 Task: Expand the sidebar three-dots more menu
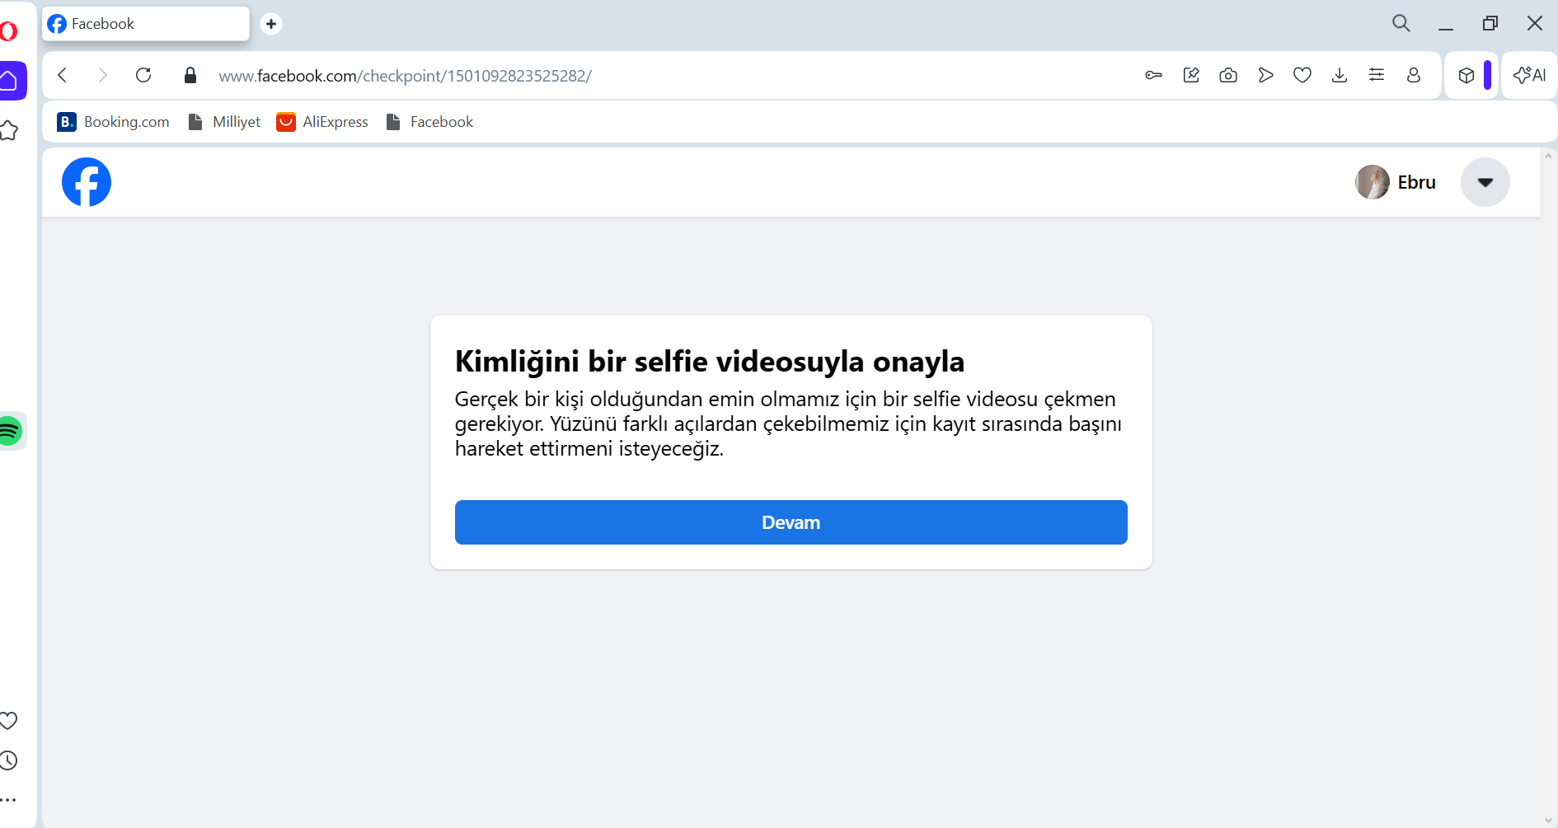tap(8, 800)
